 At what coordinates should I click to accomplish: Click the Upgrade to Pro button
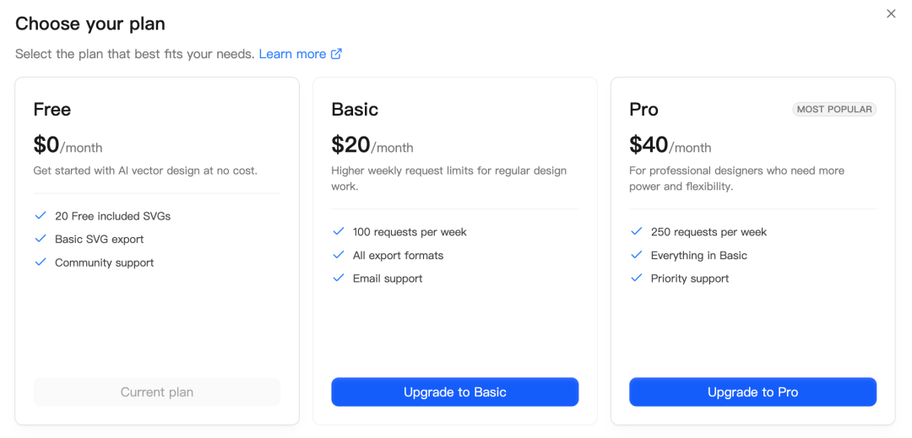pyautogui.click(x=752, y=392)
